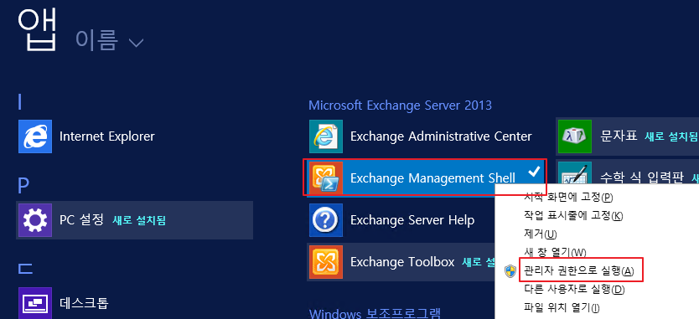Select 다른 사용자로 실행(D)
This screenshot has height=319, width=699.
coord(574,290)
